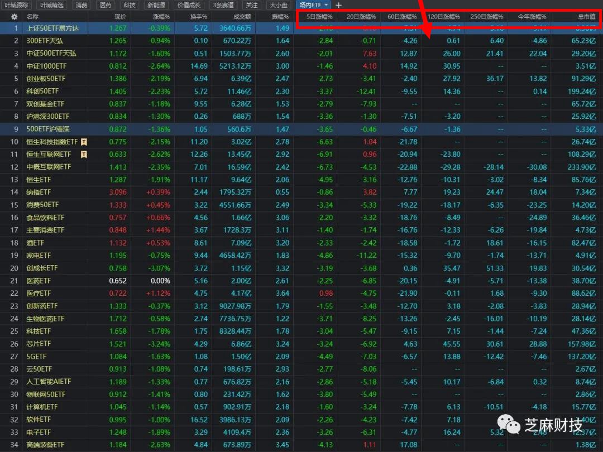This screenshot has width=603, height=452.
Task: Select the 500ETF沪港深 row name
Action: 47,129
